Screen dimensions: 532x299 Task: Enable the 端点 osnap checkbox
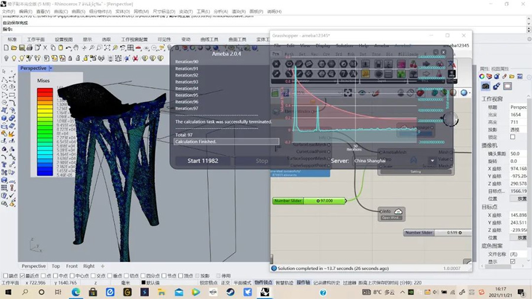[5, 275]
